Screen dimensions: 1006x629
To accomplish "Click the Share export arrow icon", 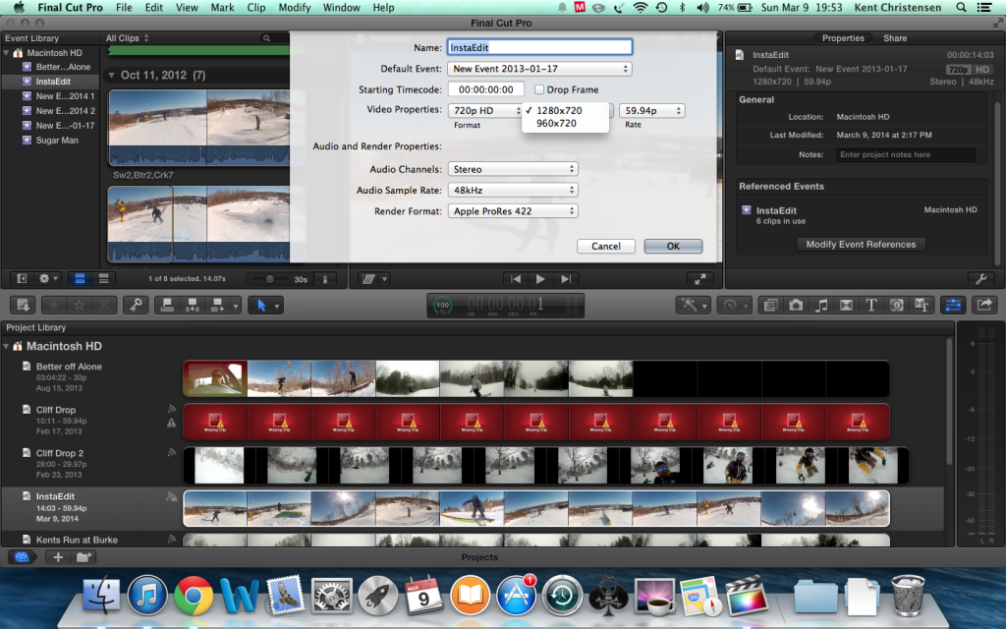I will point(983,306).
